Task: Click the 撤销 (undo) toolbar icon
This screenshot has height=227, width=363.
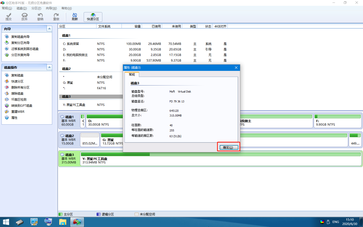Action: pos(40,17)
